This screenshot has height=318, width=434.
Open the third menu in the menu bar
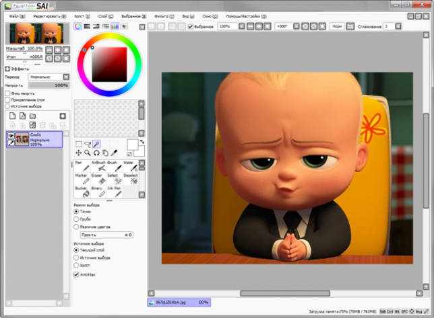(82, 16)
